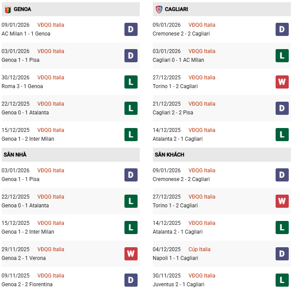The image size is (294, 295).
Task: Click the 29/11/2025 match date
Action: point(15,249)
